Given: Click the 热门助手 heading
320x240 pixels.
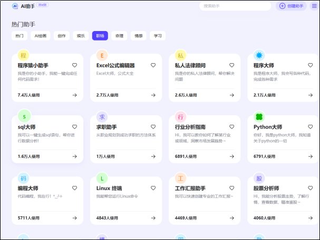Looking at the screenshot, I should coord(23,24).
